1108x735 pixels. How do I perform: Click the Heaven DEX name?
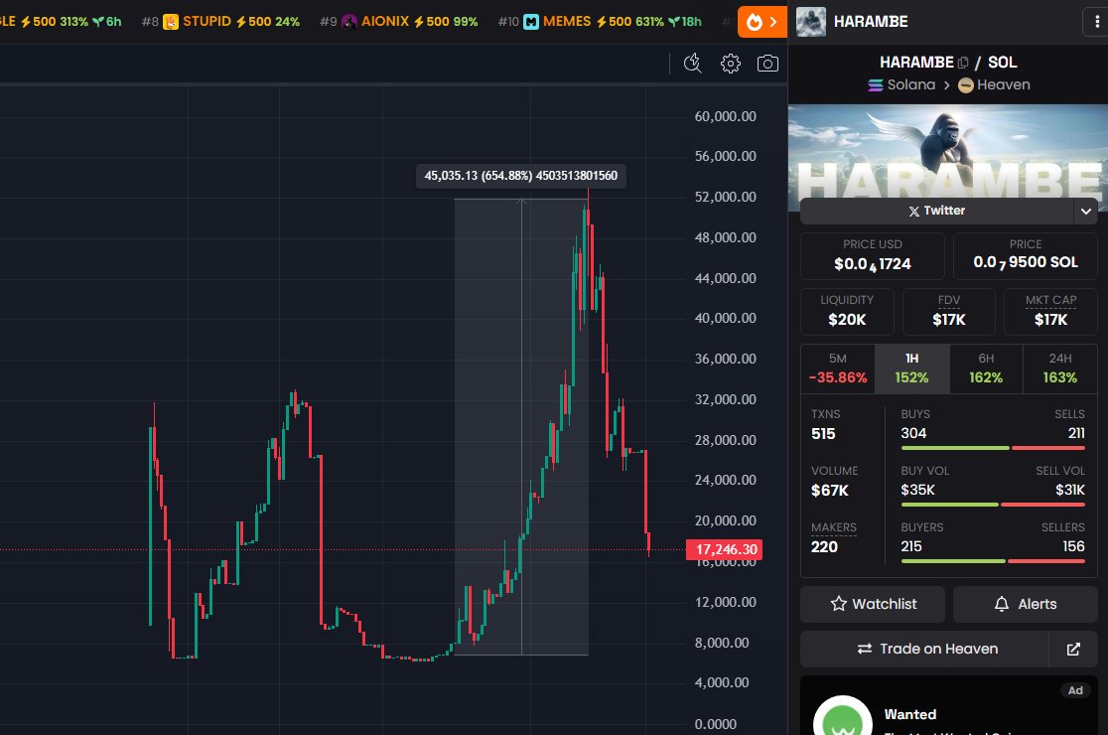click(x=1004, y=84)
